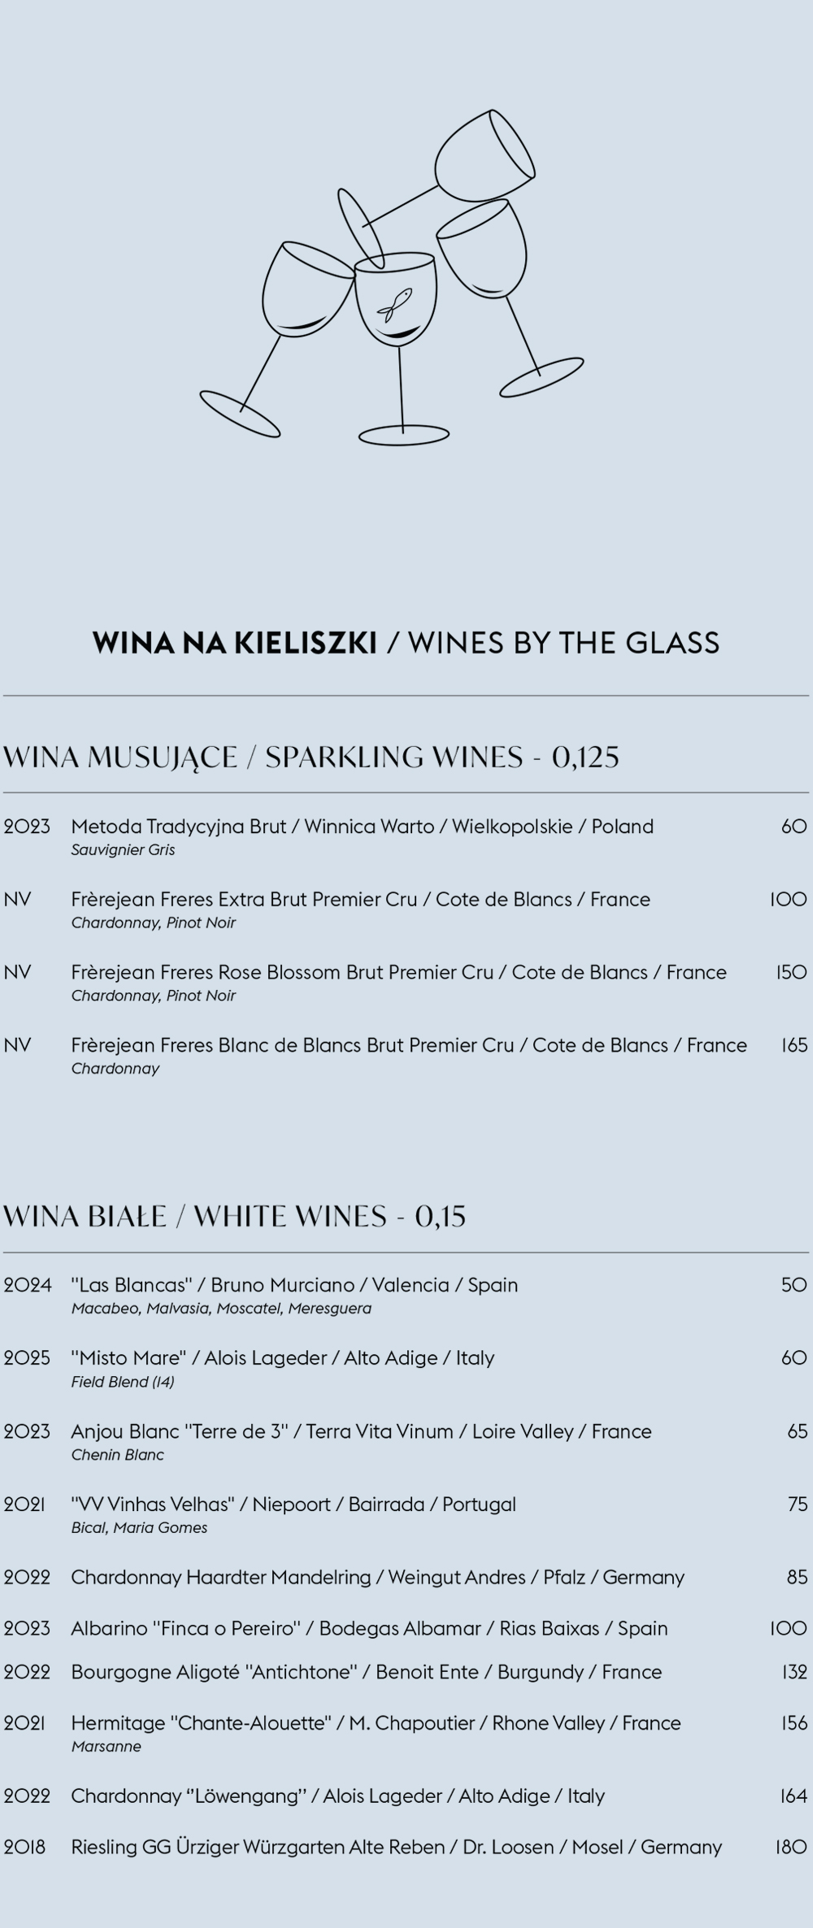The height and width of the screenshot is (1928, 813).
Task: Click the price 165 for Blanc de Blancs
Action: point(794,1045)
